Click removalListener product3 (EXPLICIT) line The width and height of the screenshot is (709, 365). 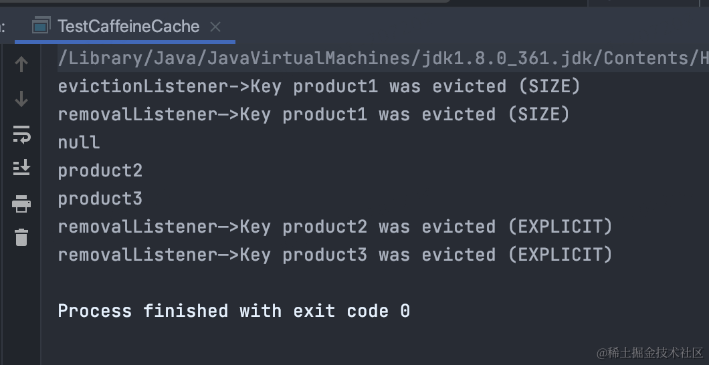pos(335,255)
